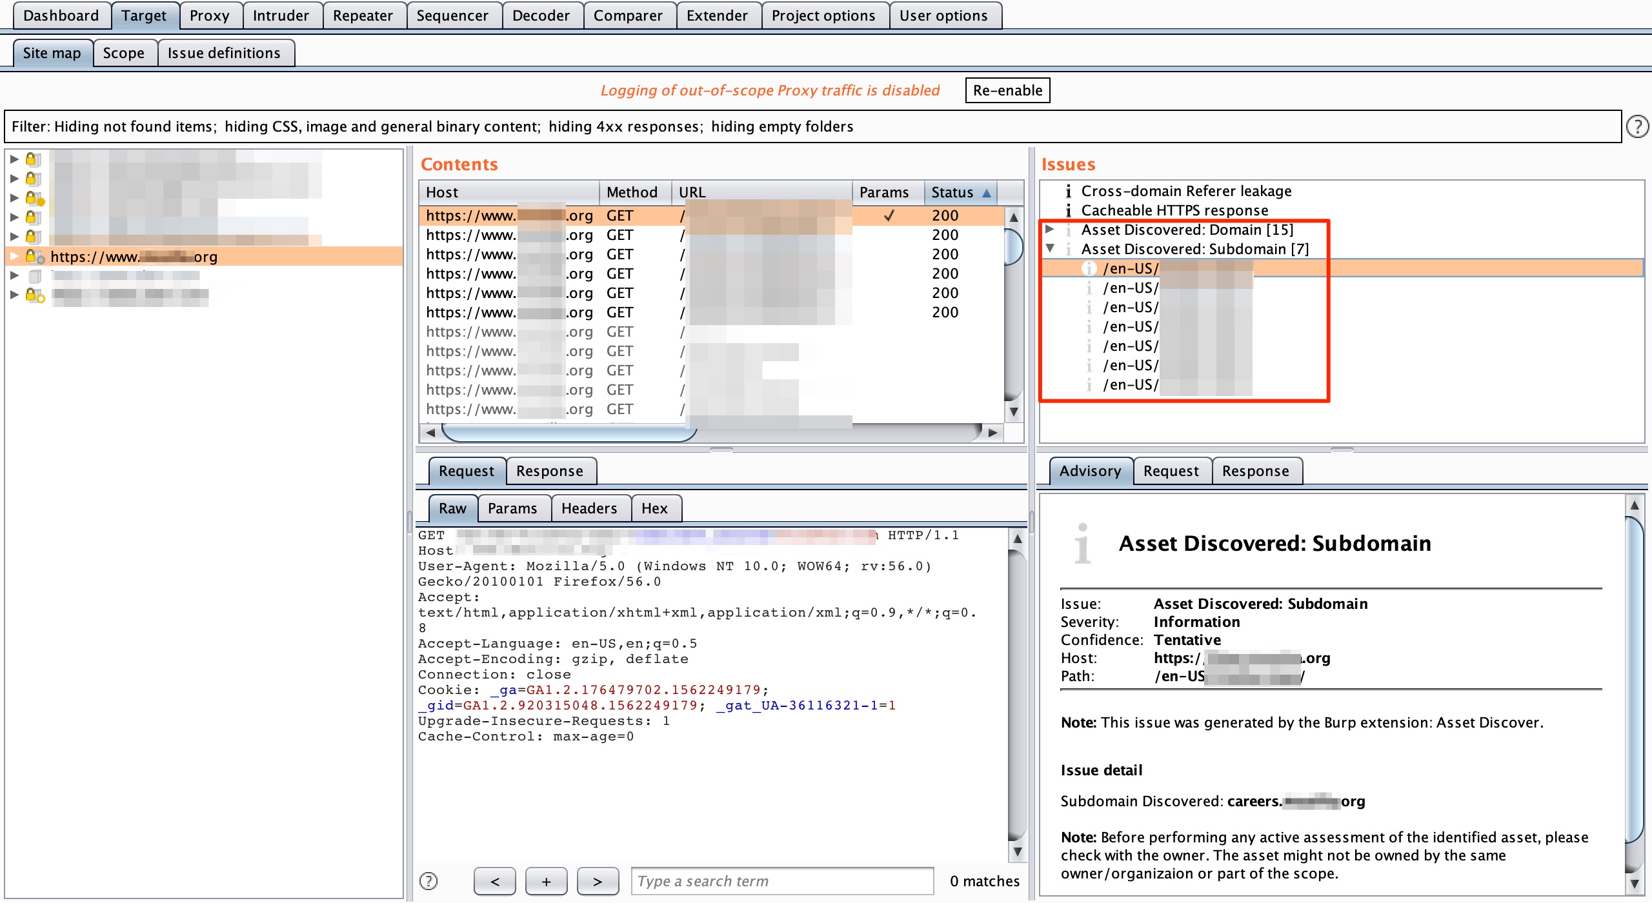Click the Params column header
The image size is (1652, 903).
coord(889,192)
